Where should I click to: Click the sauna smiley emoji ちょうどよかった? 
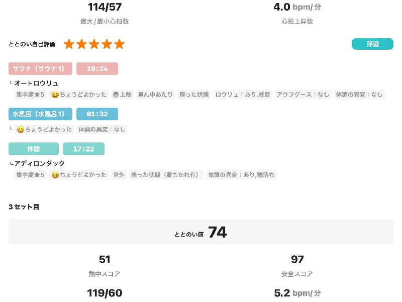pyautogui.click(x=55, y=95)
